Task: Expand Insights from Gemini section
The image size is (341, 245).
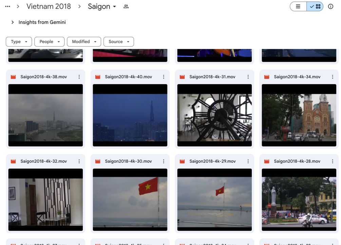Action: tap(13, 22)
